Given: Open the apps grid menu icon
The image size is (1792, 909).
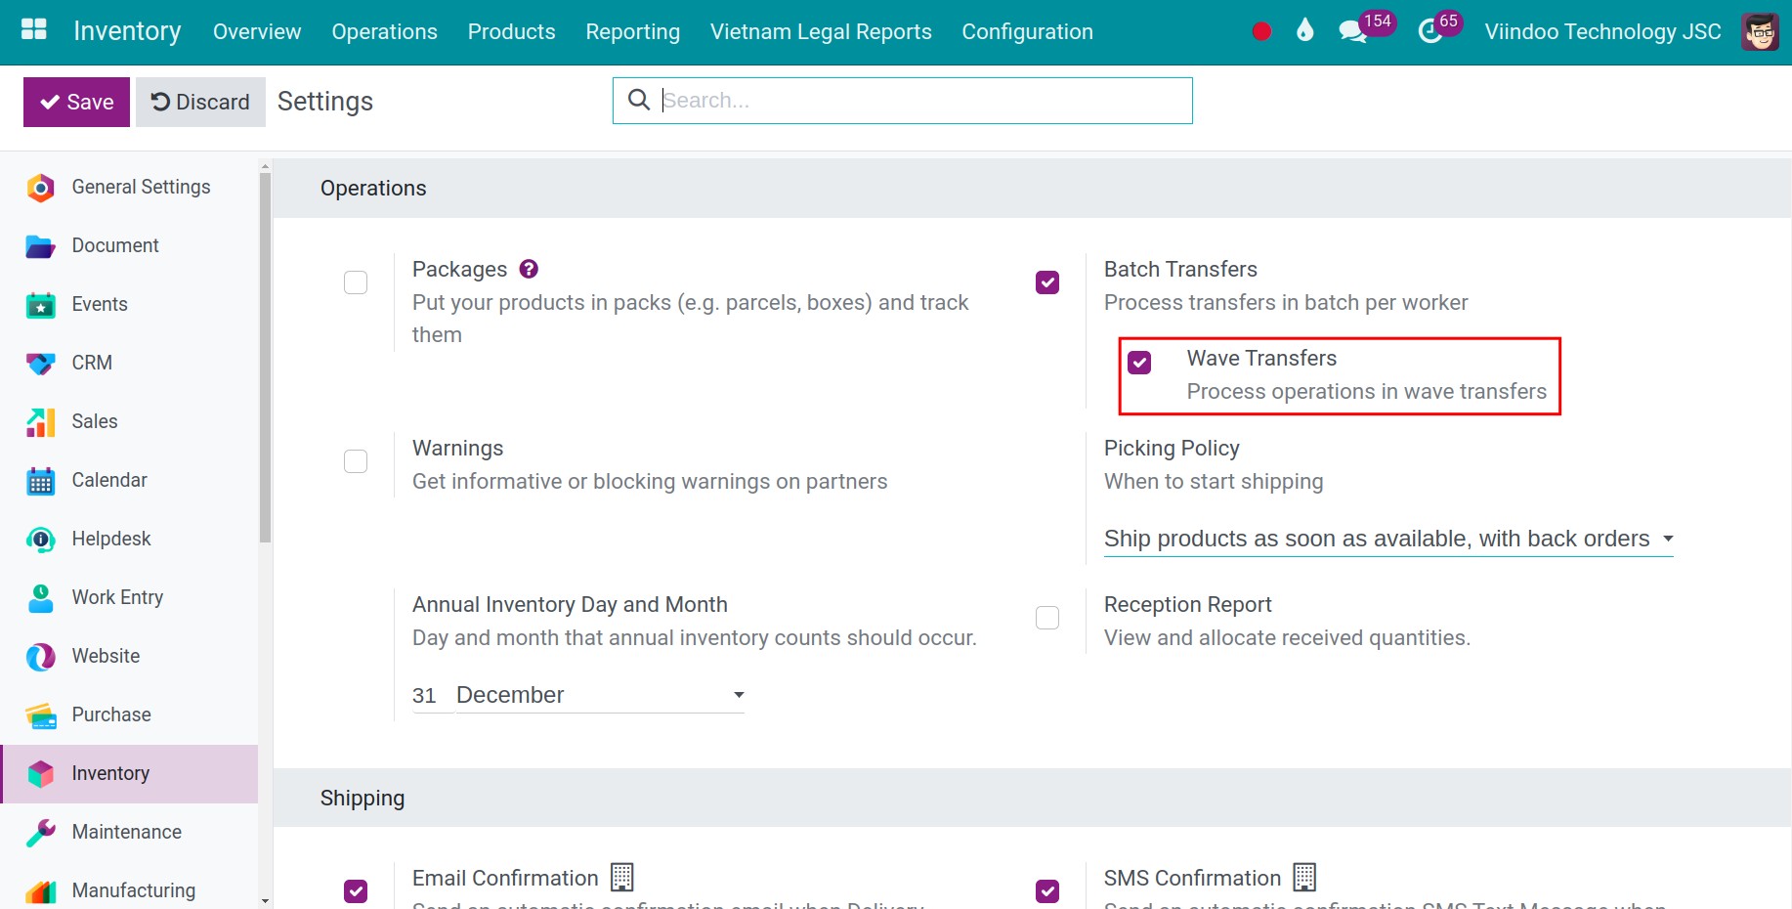Looking at the screenshot, I should click(34, 30).
